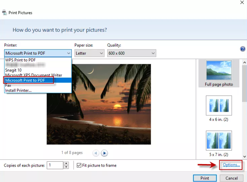Select Install Printer... from list

click(18, 90)
